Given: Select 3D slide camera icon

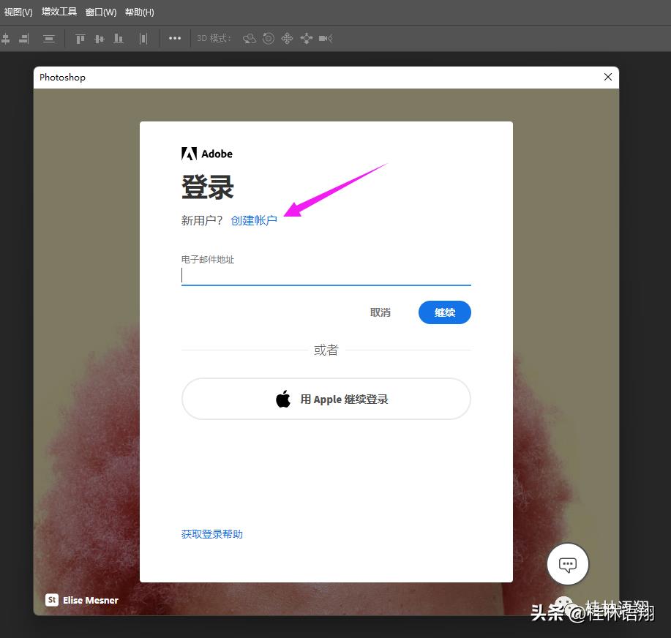Looking at the screenshot, I should (x=307, y=39).
